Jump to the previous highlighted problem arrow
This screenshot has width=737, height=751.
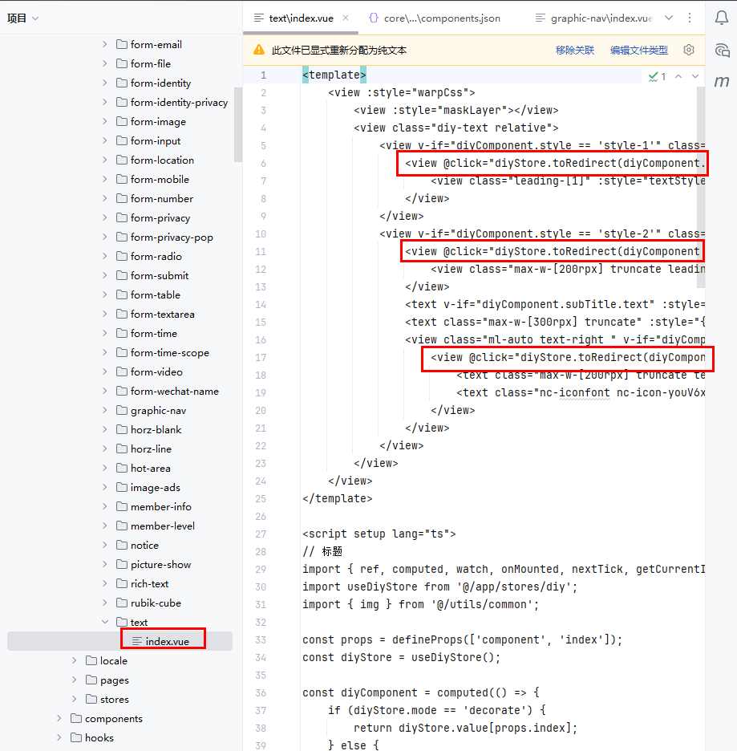pyautogui.click(x=678, y=76)
